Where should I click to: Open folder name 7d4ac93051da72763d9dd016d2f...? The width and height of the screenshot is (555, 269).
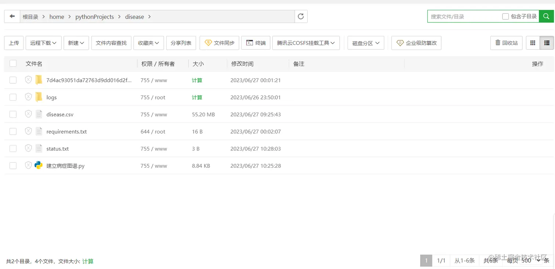click(x=89, y=80)
